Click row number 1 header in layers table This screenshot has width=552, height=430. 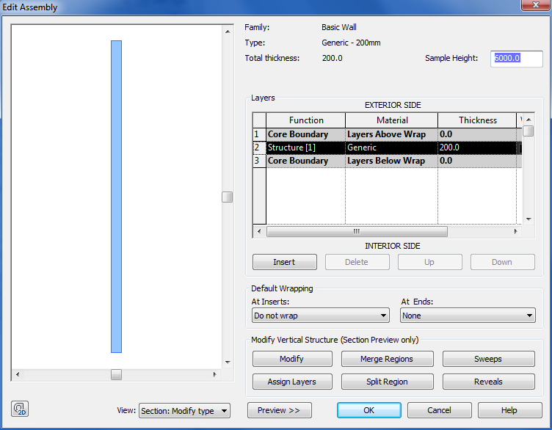click(x=259, y=134)
